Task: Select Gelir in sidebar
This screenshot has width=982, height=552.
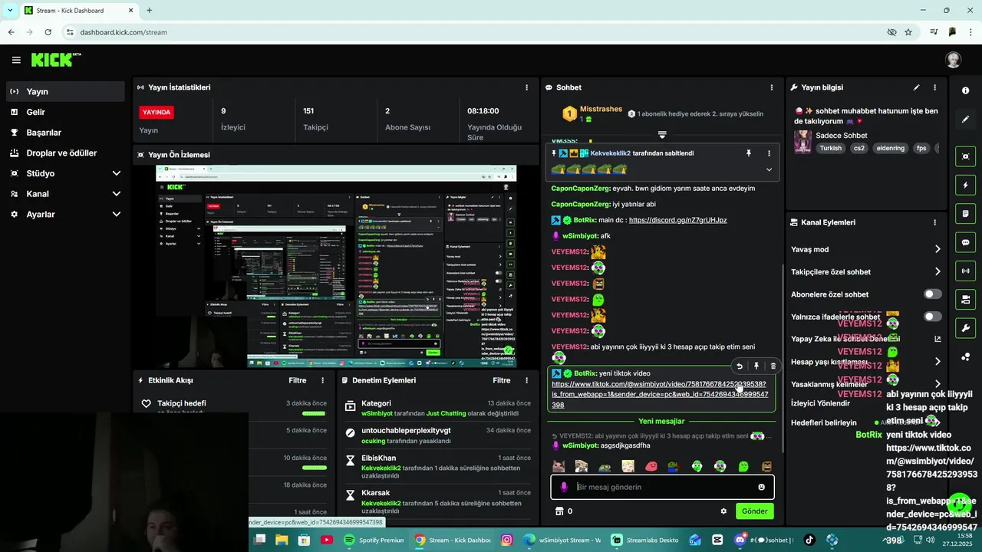Action: pos(64,112)
